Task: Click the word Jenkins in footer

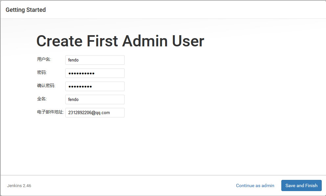Action: pos(14,185)
